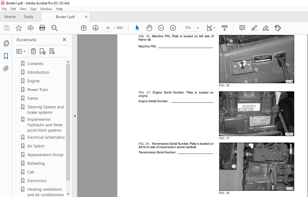Close the Bookmarks panel
This screenshot has height=197, width=308.
pos(64,40)
